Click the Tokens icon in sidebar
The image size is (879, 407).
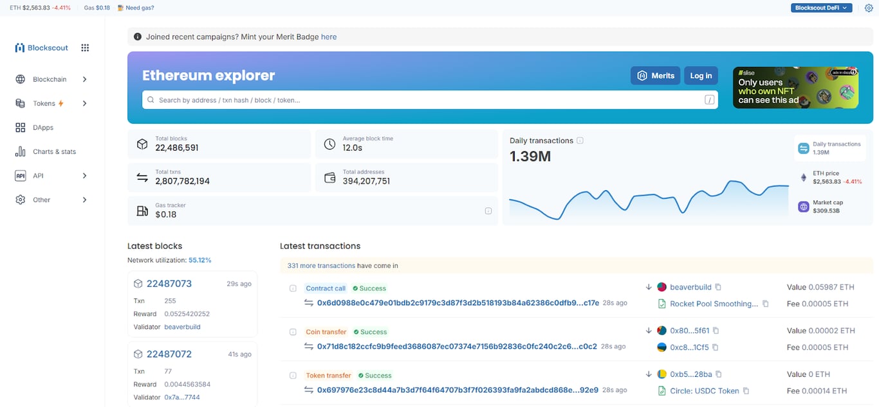21,103
